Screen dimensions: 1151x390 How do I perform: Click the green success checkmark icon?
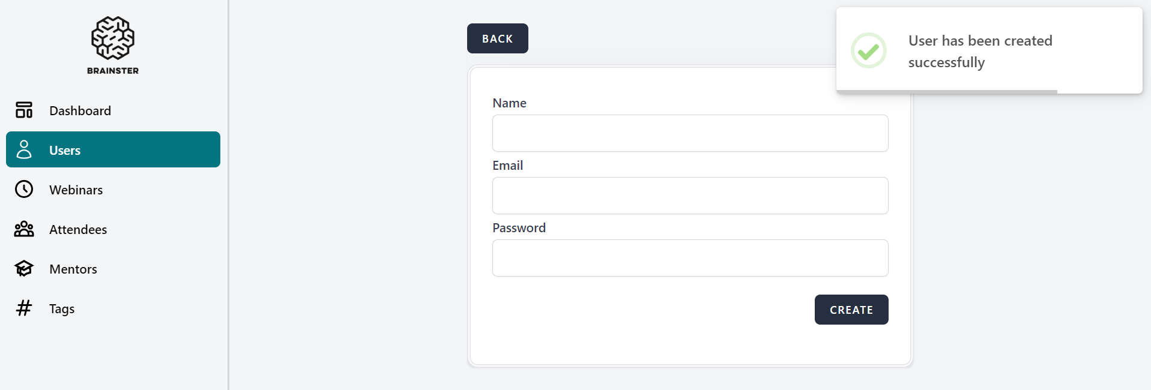coord(868,51)
